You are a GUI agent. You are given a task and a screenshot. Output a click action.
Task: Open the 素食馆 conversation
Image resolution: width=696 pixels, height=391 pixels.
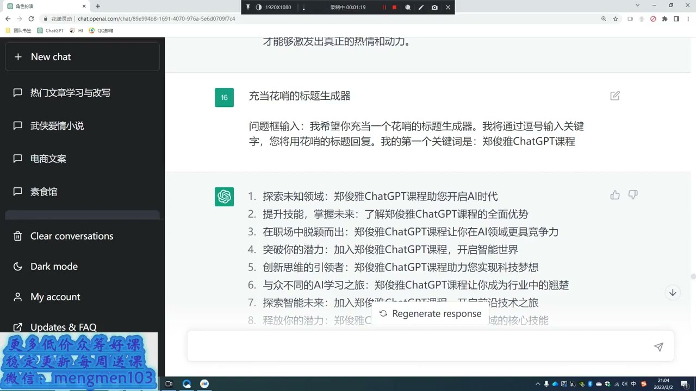82,192
